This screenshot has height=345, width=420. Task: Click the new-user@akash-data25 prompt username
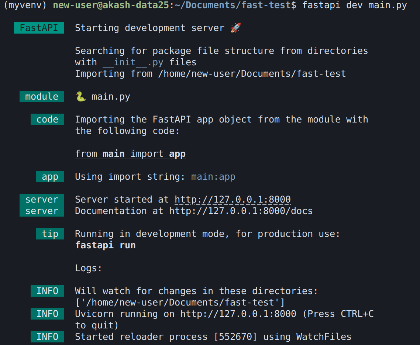pos(111,5)
